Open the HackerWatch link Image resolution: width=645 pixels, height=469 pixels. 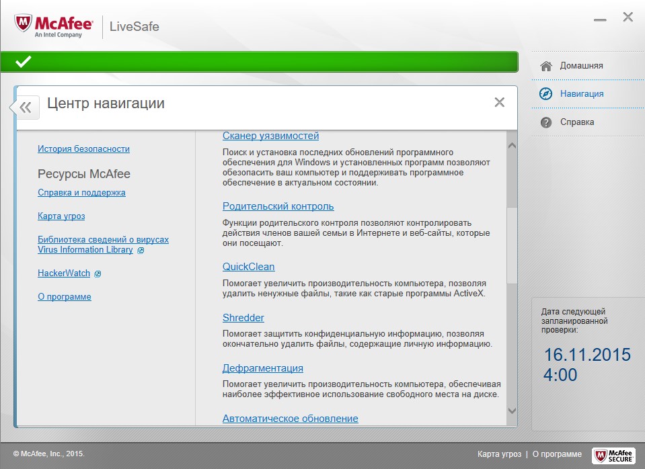(x=64, y=273)
